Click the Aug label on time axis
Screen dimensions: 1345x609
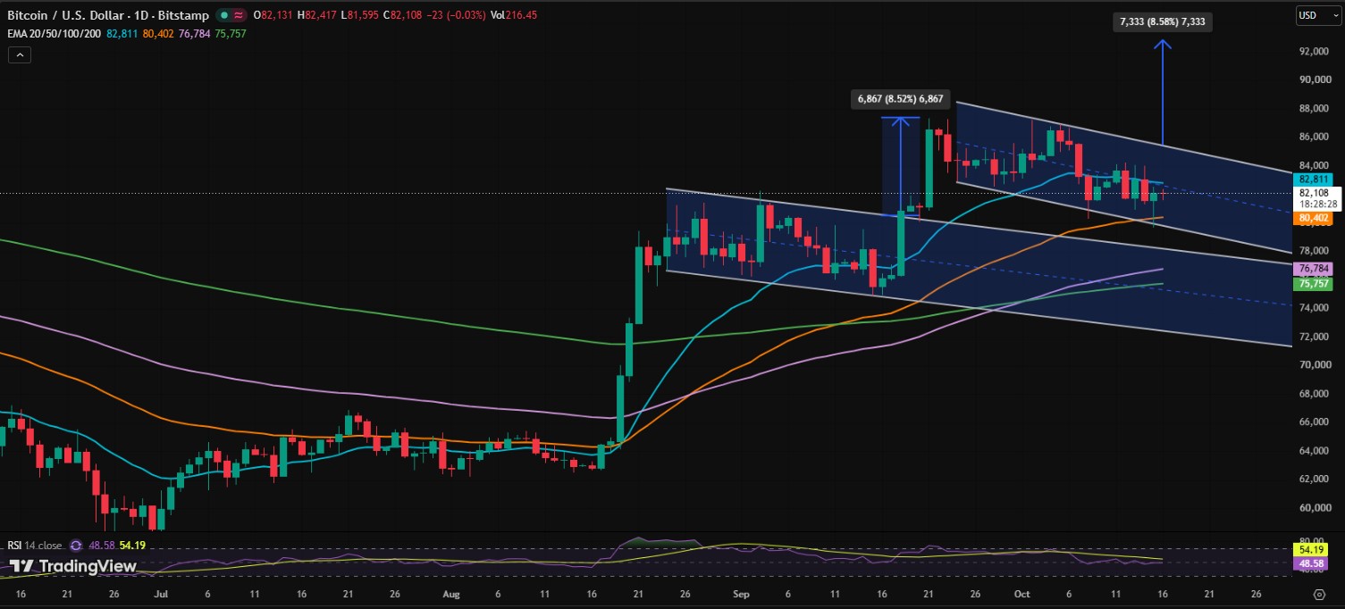pos(451,593)
